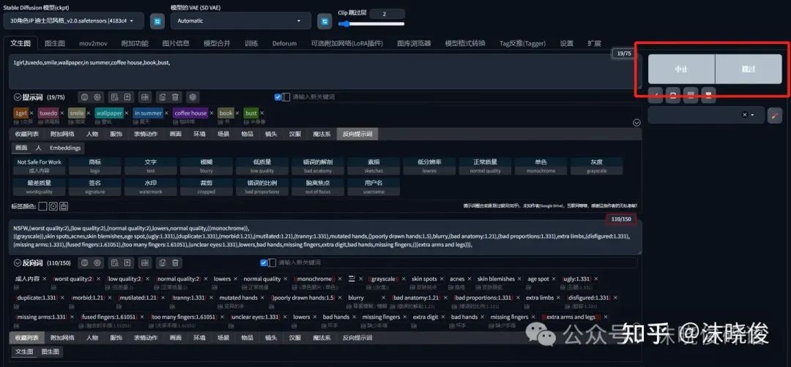Image resolution: width=791 pixels, height=367 pixels.
Task: Open gear settings icon in 提示词 toolbar
Action: point(97,97)
